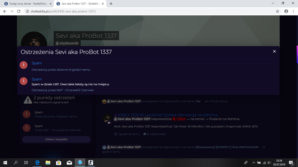Open Windows search from the taskbar
The height and width of the screenshot is (167, 298).
point(16,163)
